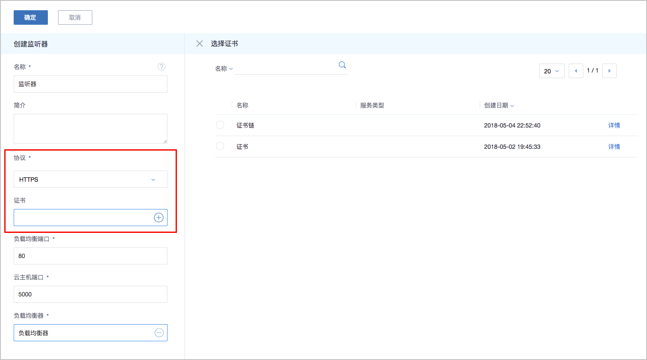Open 详情 link for 证书 row
Viewport: 647px width, 360px height.
coord(614,147)
